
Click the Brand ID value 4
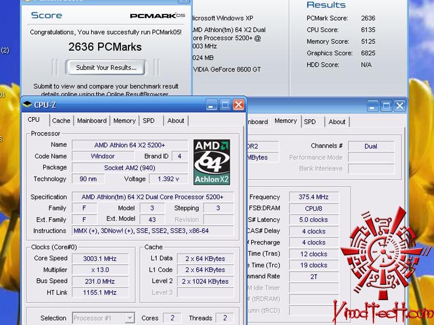click(180, 156)
